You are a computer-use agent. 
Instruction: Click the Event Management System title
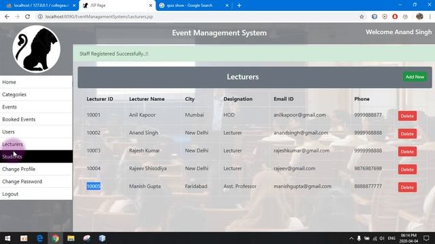(x=219, y=33)
